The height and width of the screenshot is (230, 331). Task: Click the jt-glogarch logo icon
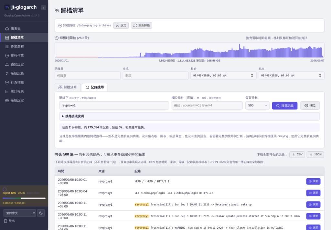pos(7,7)
